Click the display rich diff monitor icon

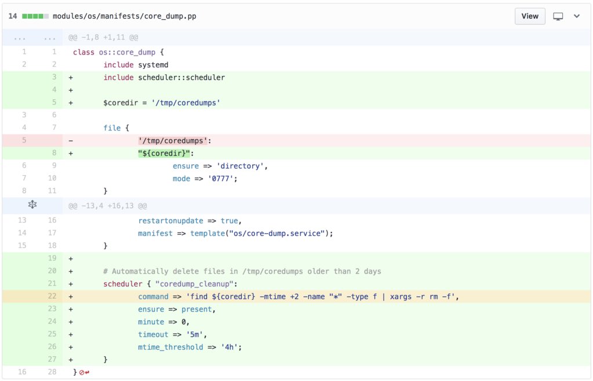click(x=558, y=16)
